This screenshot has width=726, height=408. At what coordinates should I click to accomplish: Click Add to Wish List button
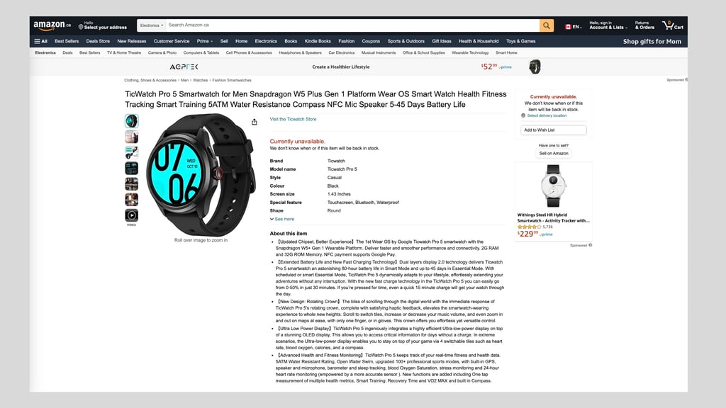(553, 130)
